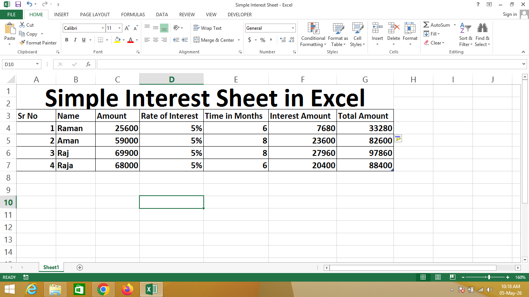Toggle Bold formatting
The height and width of the screenshot is (297, 529).
click(67, 40)
